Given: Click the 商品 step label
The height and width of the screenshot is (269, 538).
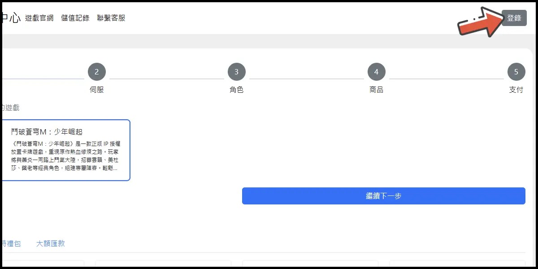Looking at the screenshot, I should [x=377, y=90].
